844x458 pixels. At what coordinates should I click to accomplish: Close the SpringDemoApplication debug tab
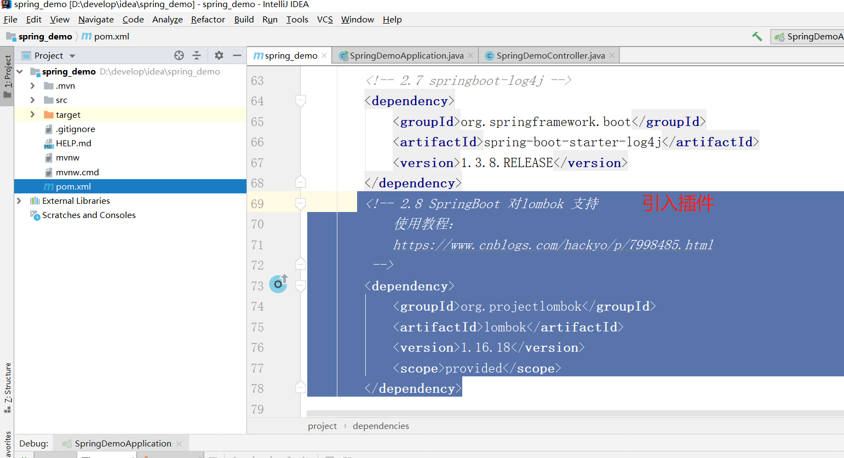coord(179,444)
